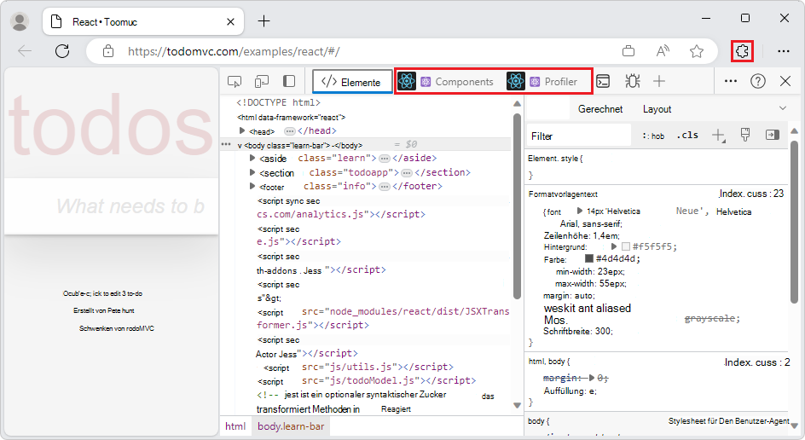Open a new browser tab
Screen dimensions: 805x440
(x=264, y=21)
